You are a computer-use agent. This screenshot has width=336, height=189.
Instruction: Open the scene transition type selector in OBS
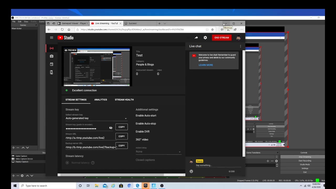pyautogui.click(x=261, y=157)
